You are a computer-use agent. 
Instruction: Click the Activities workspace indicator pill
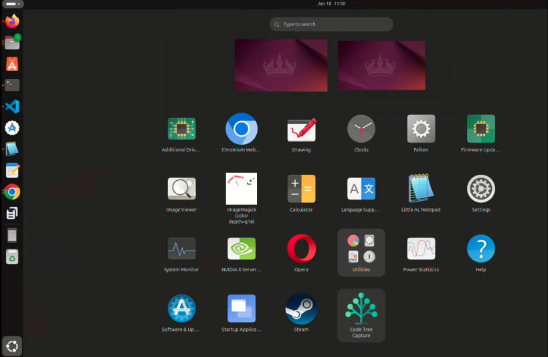click(13, 4)
